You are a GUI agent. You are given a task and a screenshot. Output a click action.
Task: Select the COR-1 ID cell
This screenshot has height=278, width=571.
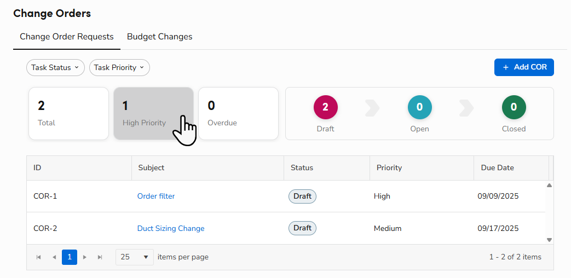click(x=45, y=196)
